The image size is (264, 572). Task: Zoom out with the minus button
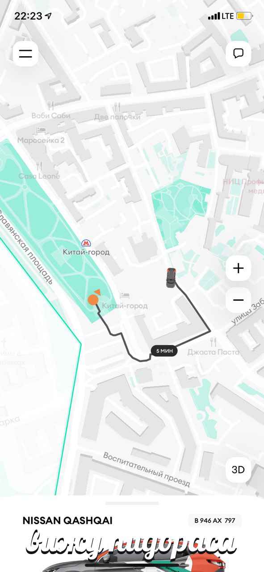(239, 300)
